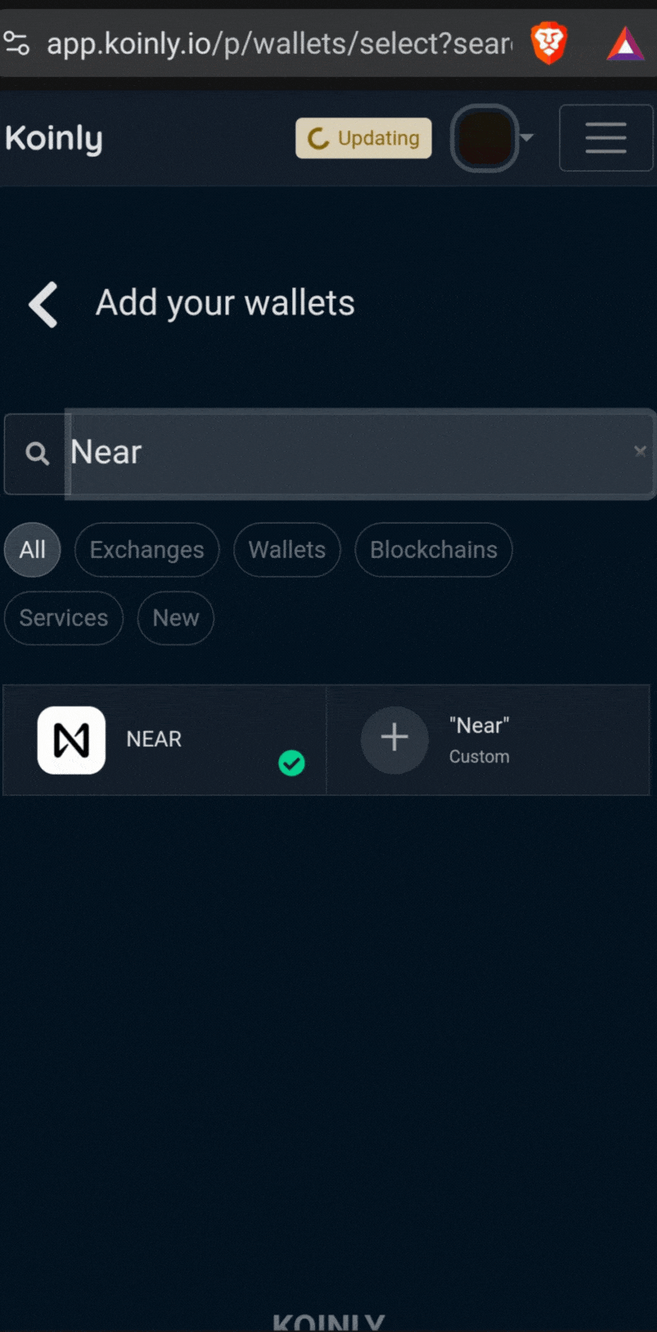657x1332 pixels.
Task: Clear the Near search with the X
Action: coord(640,452)
